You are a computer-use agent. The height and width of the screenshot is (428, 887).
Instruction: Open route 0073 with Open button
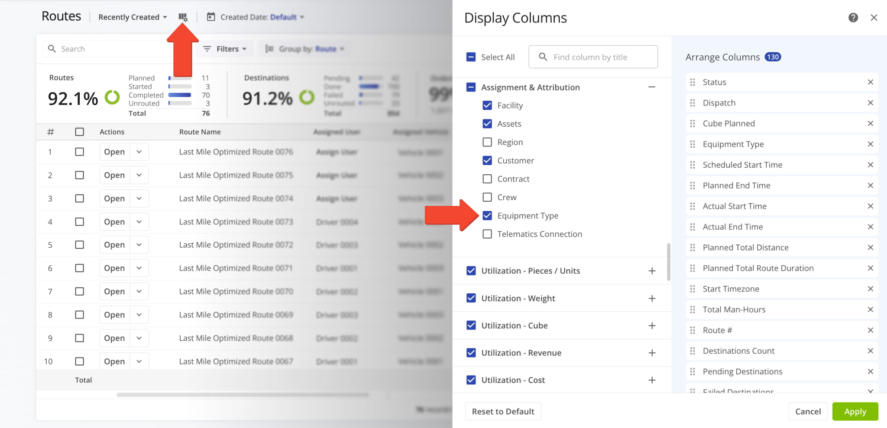114,222
